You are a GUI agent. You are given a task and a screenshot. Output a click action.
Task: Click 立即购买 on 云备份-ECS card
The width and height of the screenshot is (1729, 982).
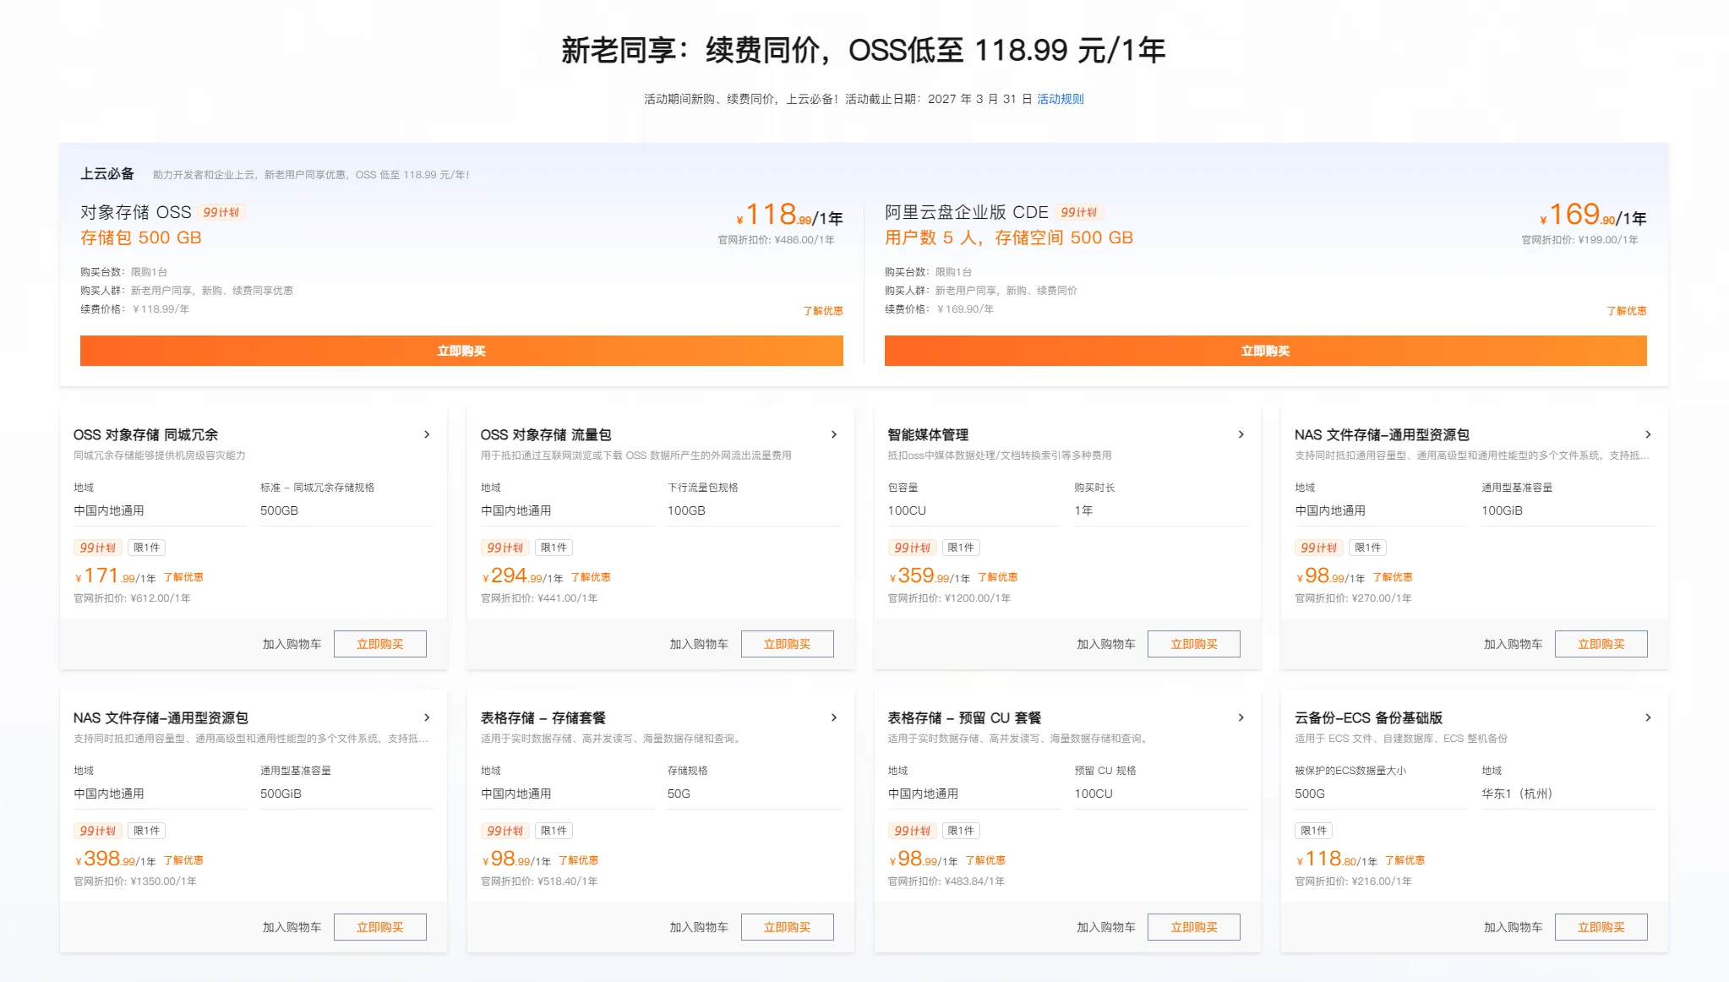1601,927
